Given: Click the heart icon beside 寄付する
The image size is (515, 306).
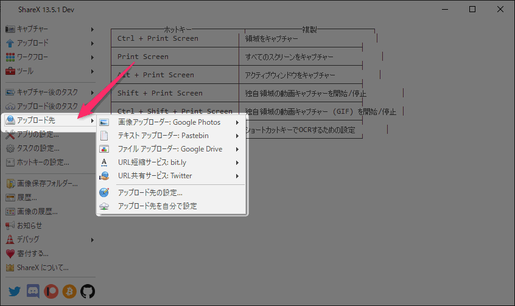Looking at the screenshot, I should coord(10,254).
